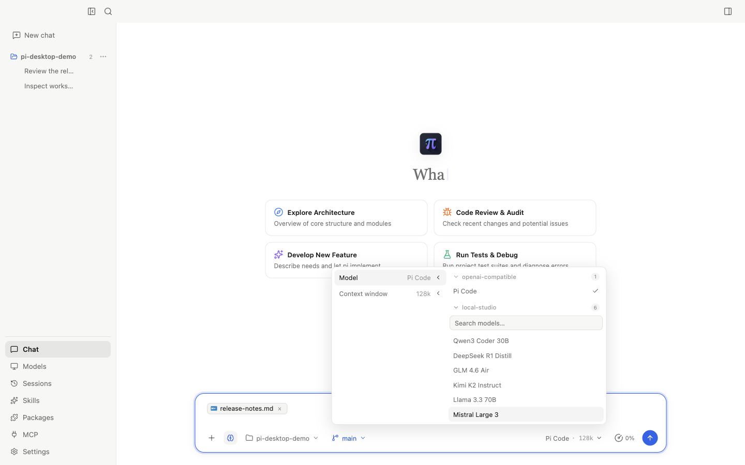The image size is (745, 465).
Task: Select Mistral Large 3 model
Action: [526, 415]
